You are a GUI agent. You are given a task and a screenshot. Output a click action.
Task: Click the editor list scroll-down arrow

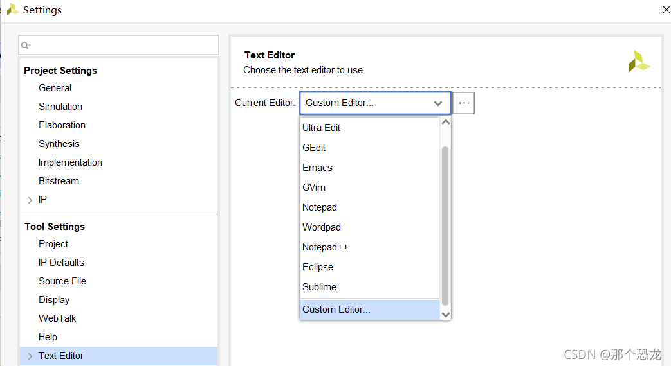(x=445, y=315)
